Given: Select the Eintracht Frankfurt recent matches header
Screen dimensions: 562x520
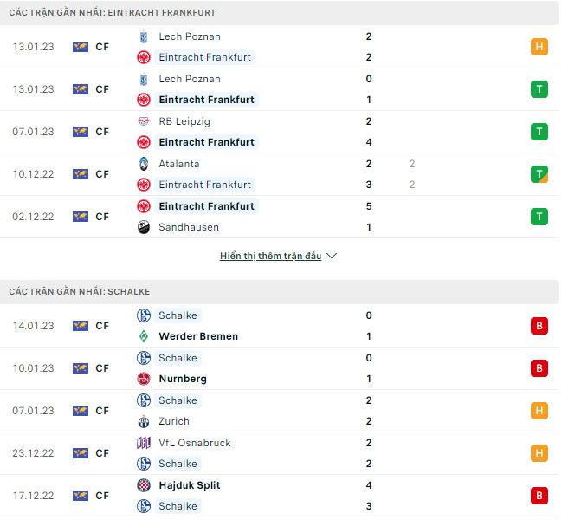Looking at the screenshot, I should 113,13.
